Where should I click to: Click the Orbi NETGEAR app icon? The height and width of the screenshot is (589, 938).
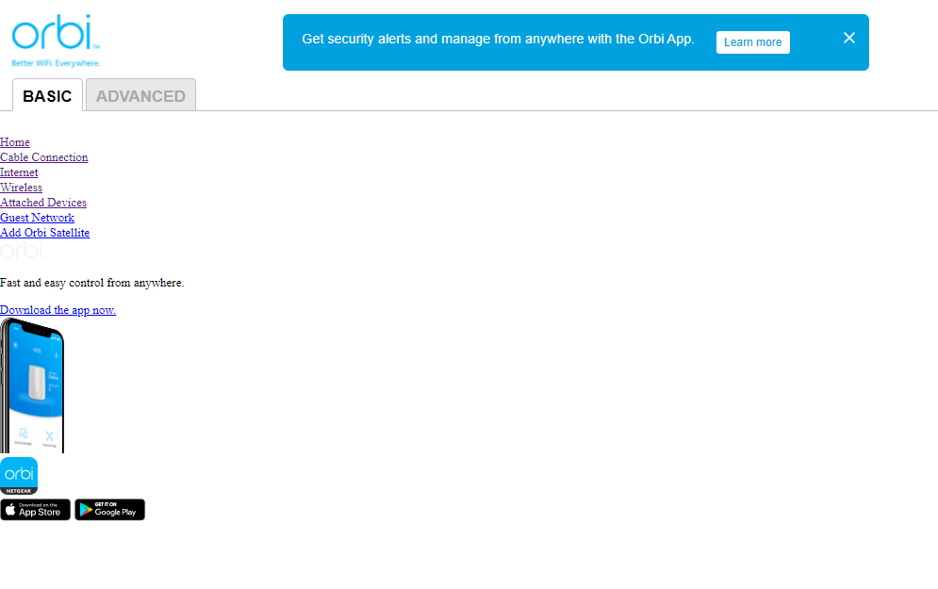[x=19, y=476]
